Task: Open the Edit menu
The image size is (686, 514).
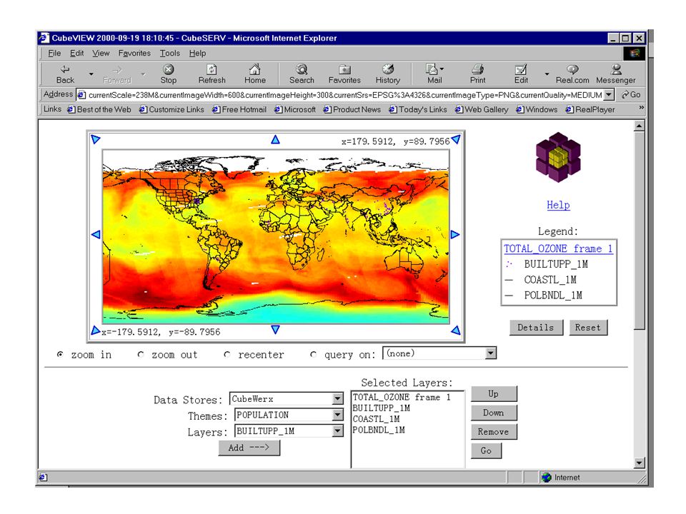Action: pos(76,54)
